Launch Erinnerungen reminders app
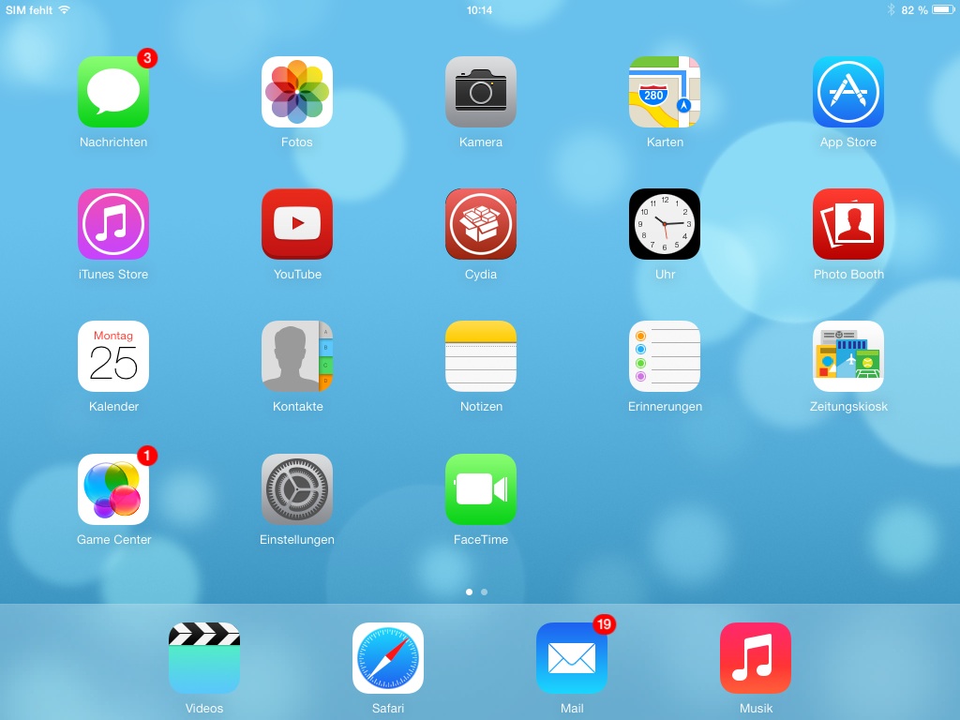 point(665,356)
